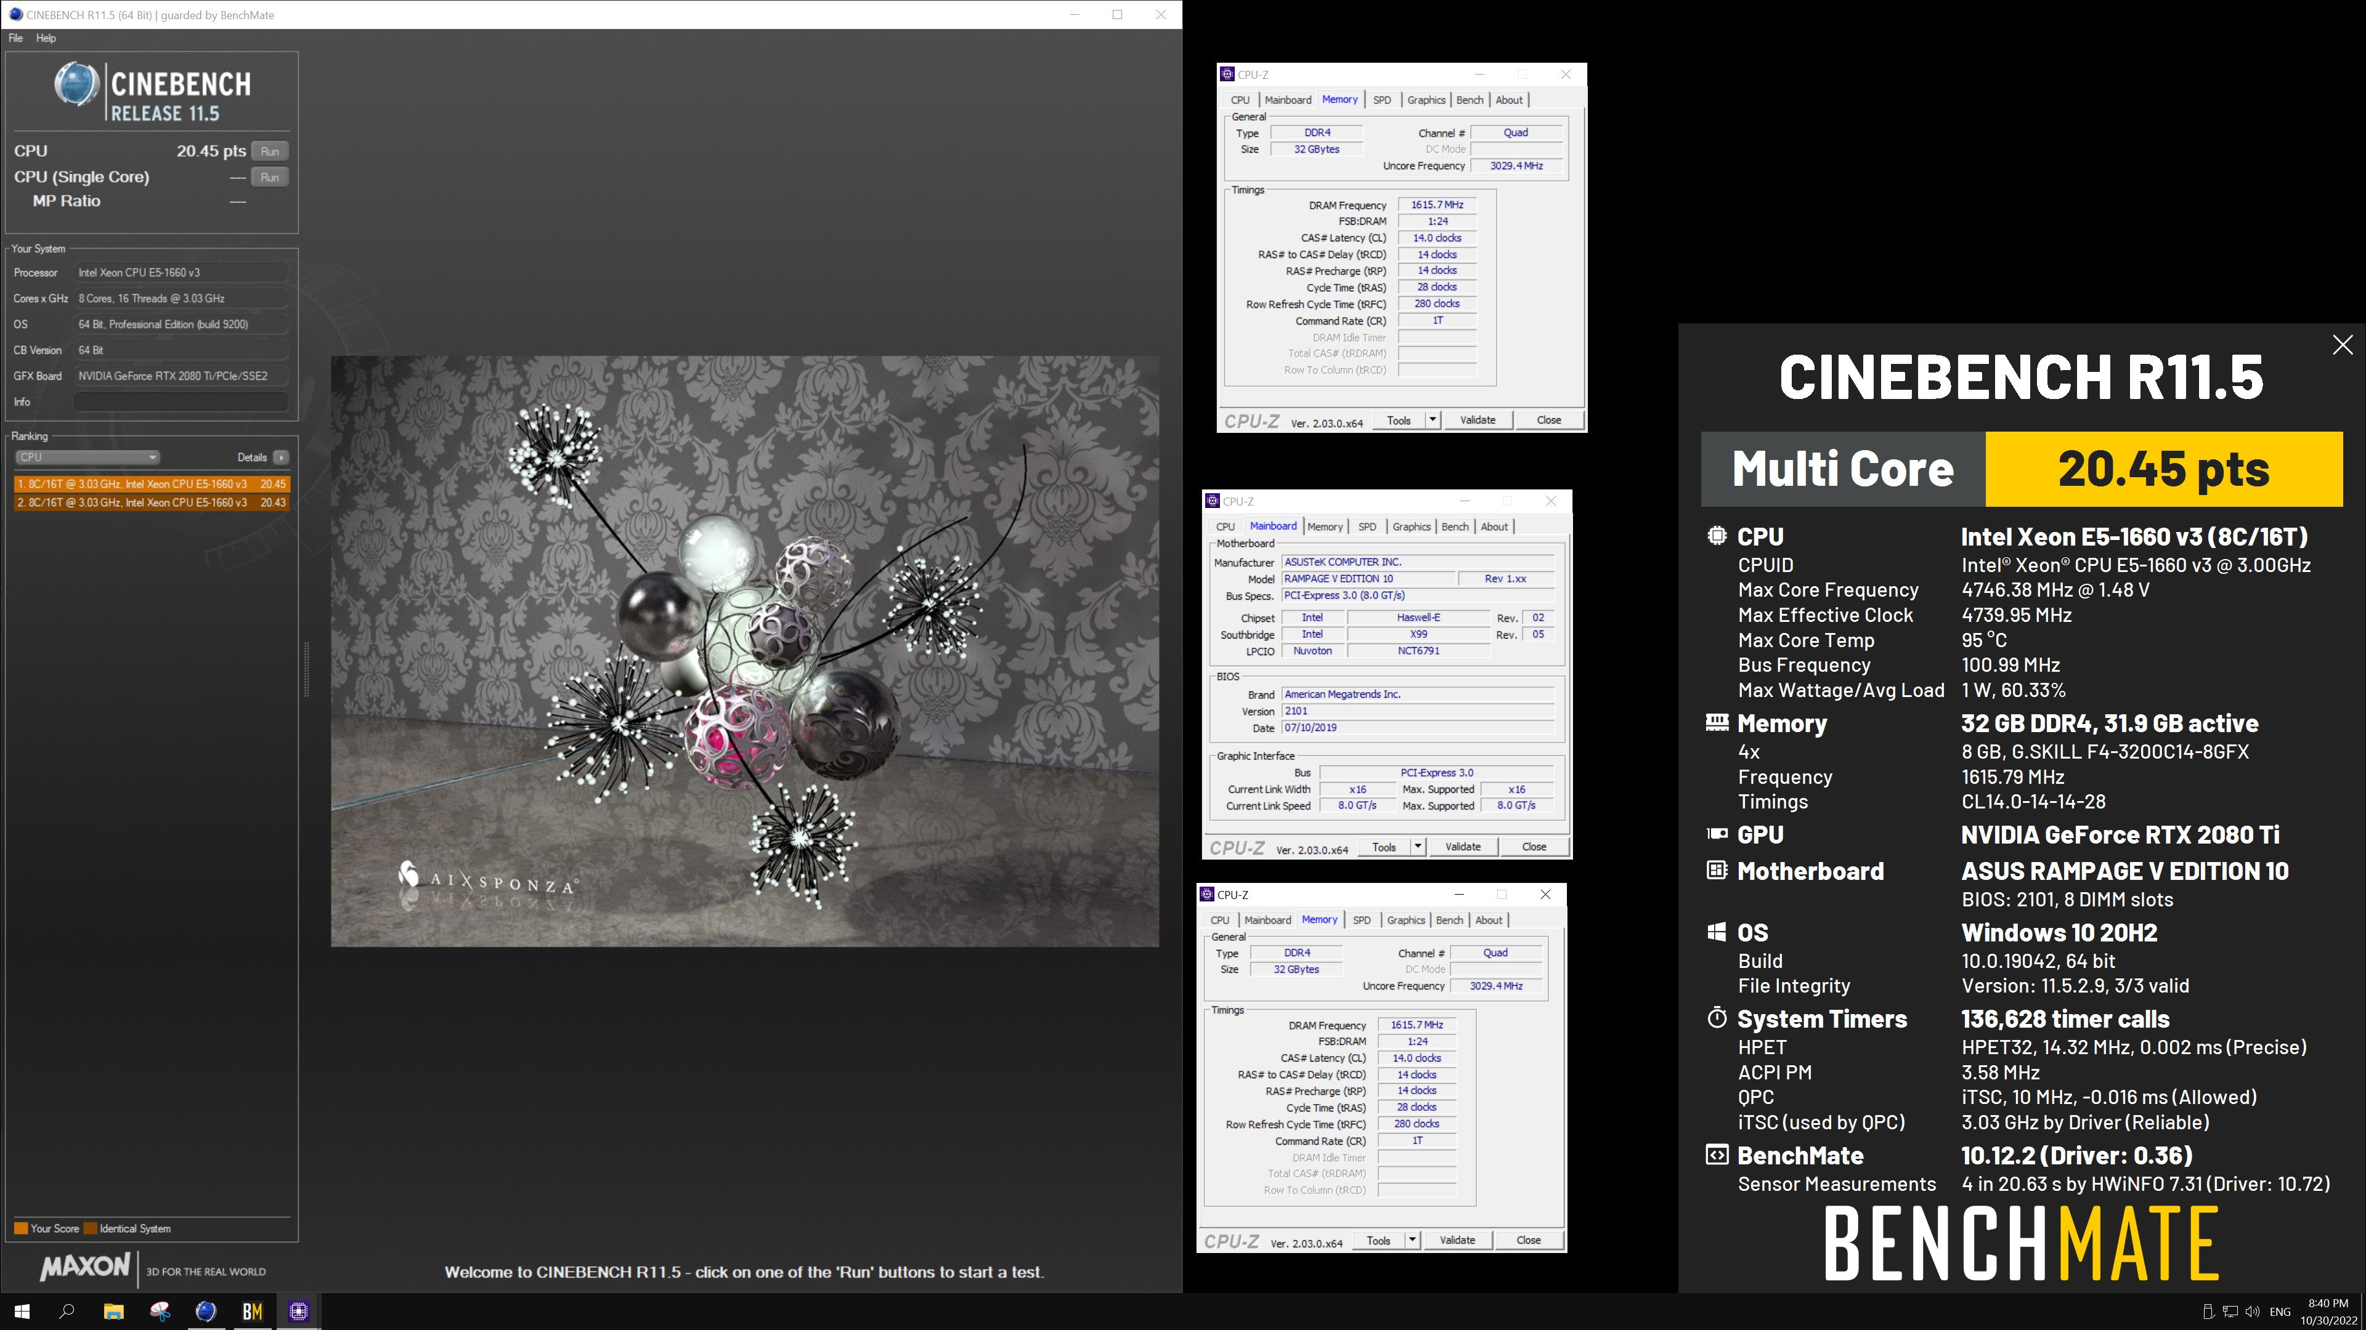Click Tools button in top CPU-Z window
The image size is (2366, 1330).
click(1399, 421)
